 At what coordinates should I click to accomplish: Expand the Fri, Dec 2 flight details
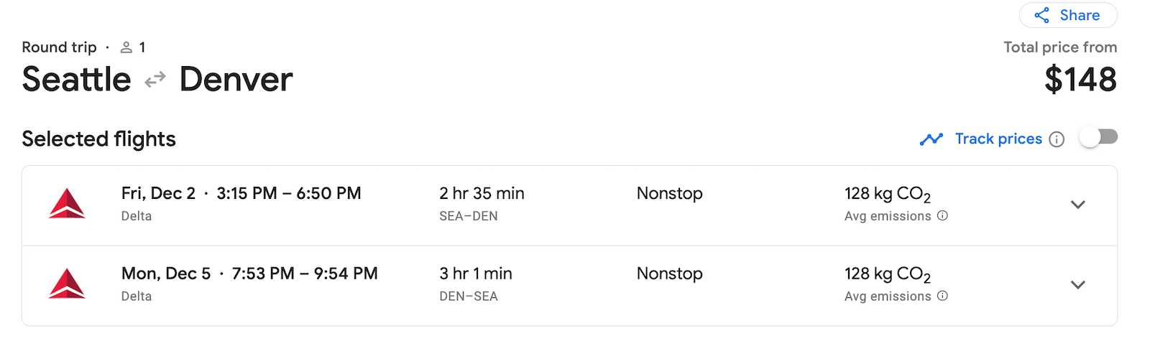1077,205
